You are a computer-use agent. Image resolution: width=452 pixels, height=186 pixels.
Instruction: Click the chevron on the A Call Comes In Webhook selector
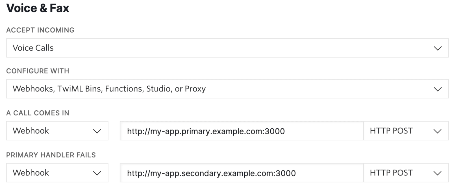click(97, 131)
